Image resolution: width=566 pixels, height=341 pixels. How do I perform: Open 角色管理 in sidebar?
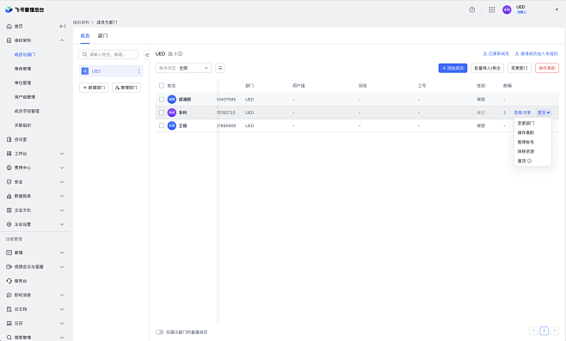(22, 69)
